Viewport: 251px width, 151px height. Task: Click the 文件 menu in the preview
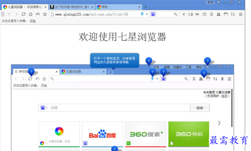tap(156, 67)
